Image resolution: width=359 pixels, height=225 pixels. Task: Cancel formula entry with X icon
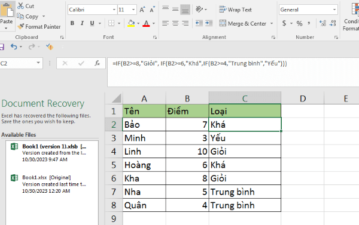[x=65, y=63]
